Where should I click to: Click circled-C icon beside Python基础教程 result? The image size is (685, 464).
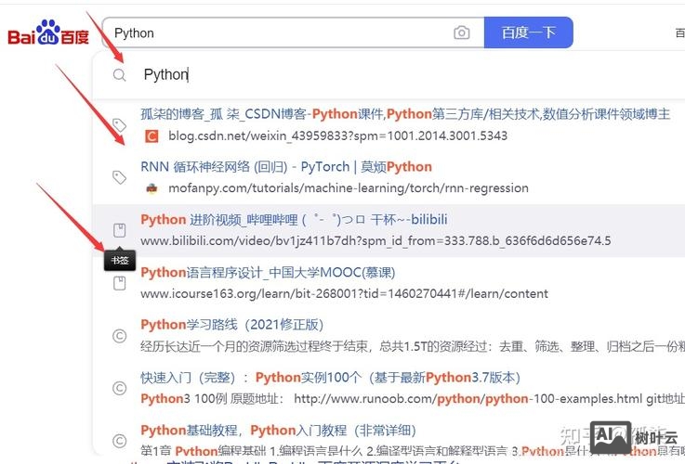[119, 441]
